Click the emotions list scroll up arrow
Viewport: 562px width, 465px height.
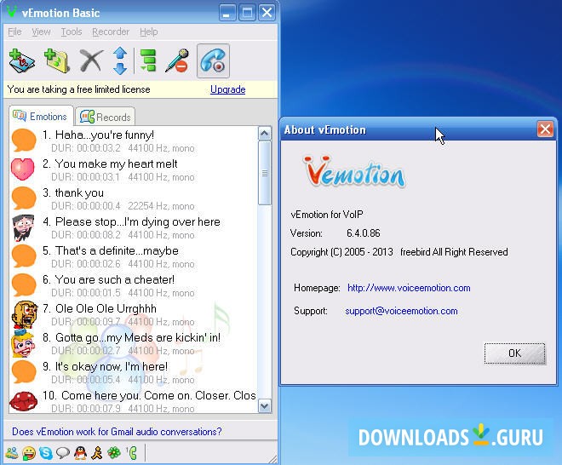[x=265, y=134]
